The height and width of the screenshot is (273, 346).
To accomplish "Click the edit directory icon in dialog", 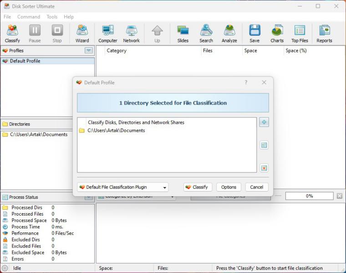I will click(x=264, y=145).
